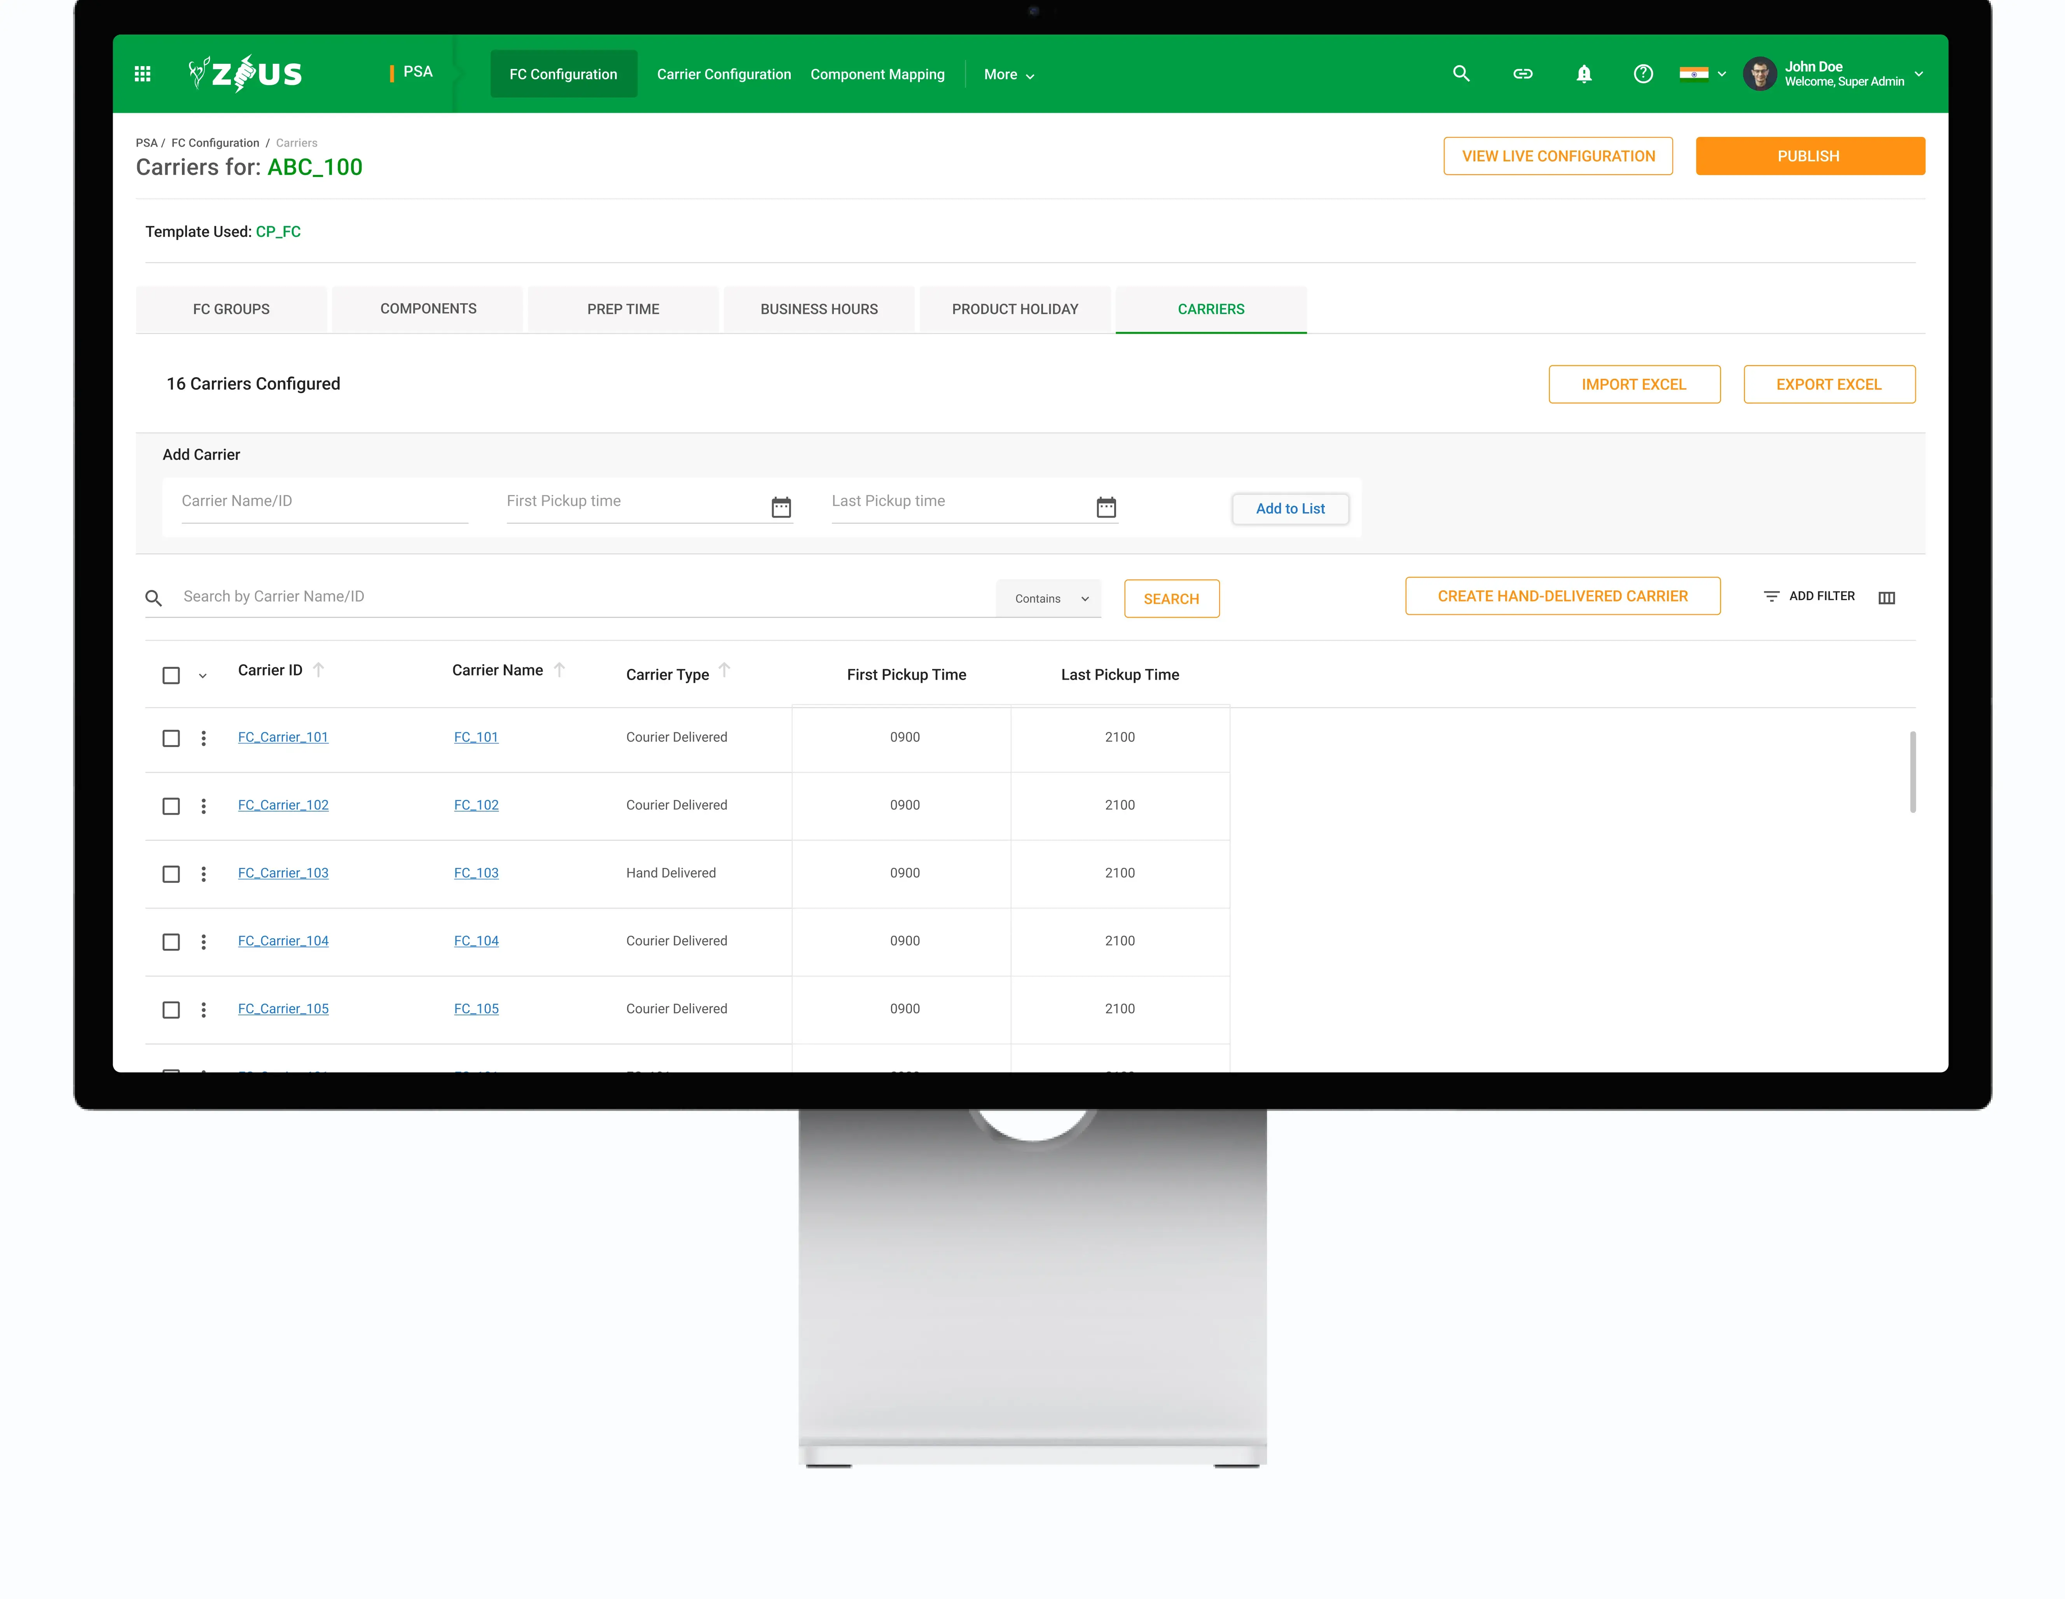2065x1599 pixels.
Task: Click the SEARCH button
Action: pyautogui.click(x=1172, y=598)
